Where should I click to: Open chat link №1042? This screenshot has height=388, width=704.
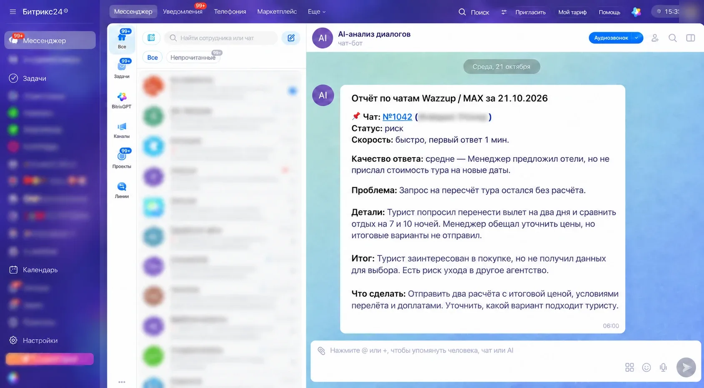pos(397,117)
